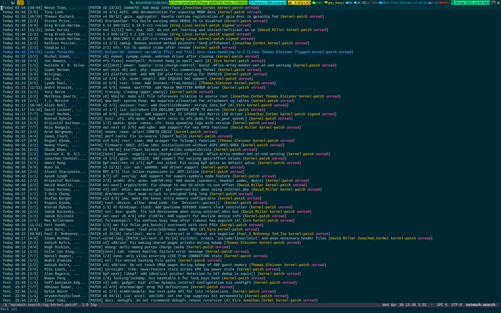Click the calendar icon beside 30 Apr 2025
This screenshot has width=501, height=313.
452,3
